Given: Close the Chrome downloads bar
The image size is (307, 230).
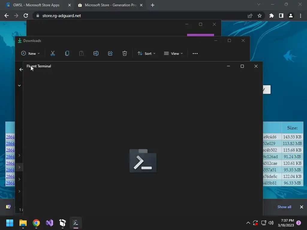Looking at the screenshot, I should tap(302, 207).
